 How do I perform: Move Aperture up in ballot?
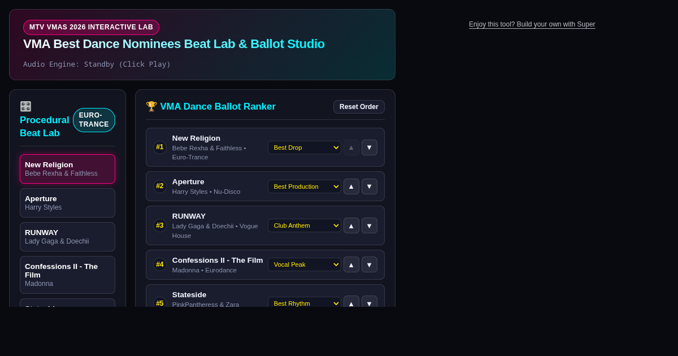point(351,186)
